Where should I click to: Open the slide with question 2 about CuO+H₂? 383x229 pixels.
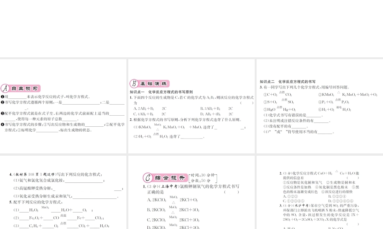(320, 192)
